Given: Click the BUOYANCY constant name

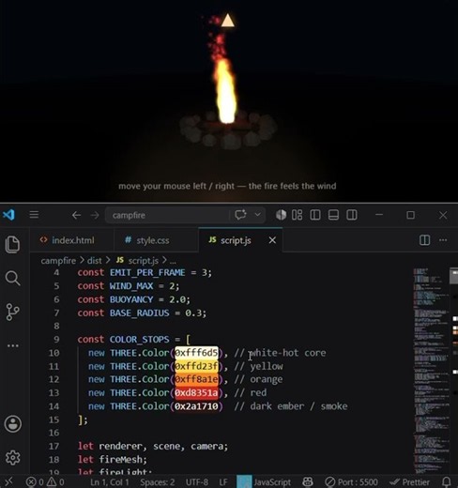Looking at the screenshot, I should 131,299.
